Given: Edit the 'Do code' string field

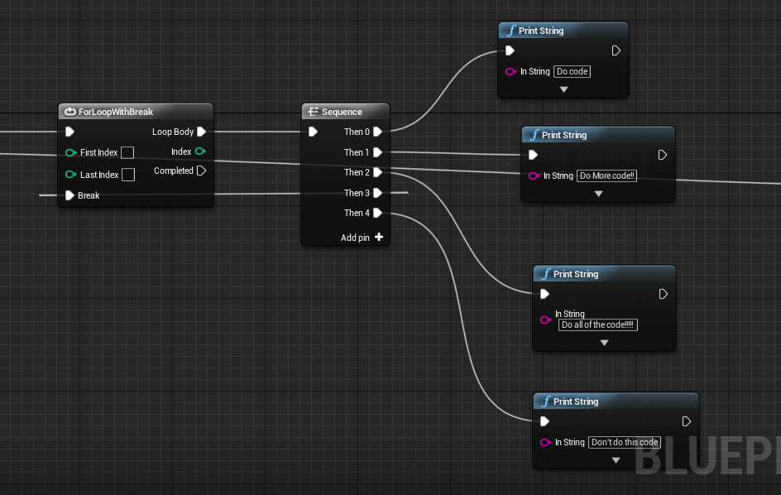Looking at the screenshot, I should [x=572, y=71].
